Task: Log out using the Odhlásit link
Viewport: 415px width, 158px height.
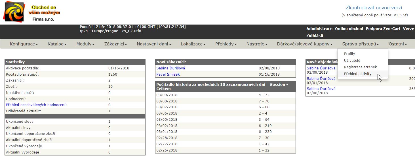Action: coord(315,36)
